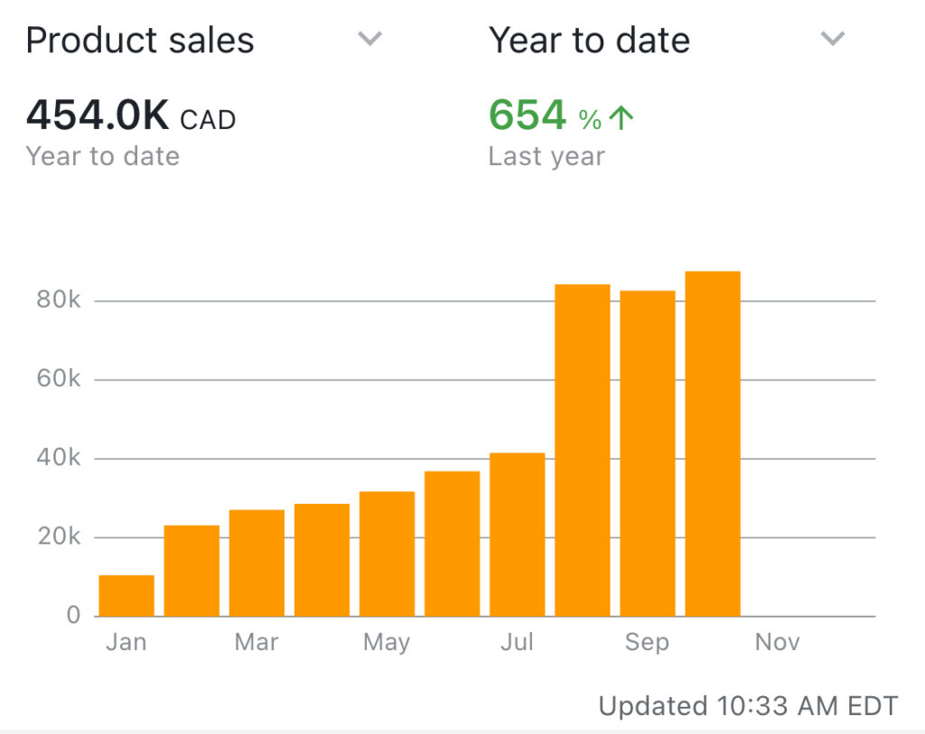Select the May sales bar
Viewport: 925px width, 734px height.
(x=387, y=553)
